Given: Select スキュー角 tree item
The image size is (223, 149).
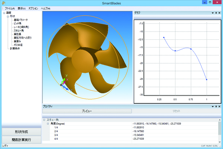Looking at the screenshot, I should point(19,30).
